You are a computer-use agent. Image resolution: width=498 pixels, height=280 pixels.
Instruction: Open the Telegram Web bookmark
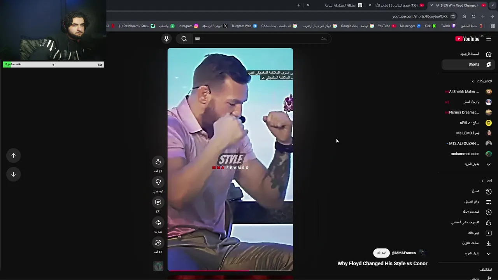pyautogui.click(x=244, y=26)
